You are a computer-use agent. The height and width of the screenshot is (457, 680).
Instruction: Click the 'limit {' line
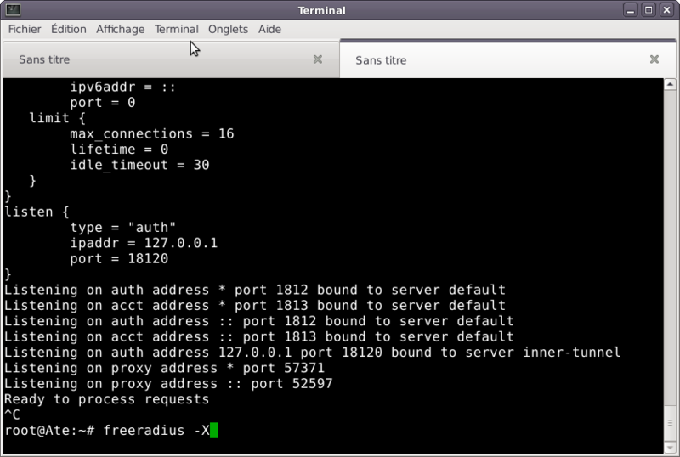point(57,118)
